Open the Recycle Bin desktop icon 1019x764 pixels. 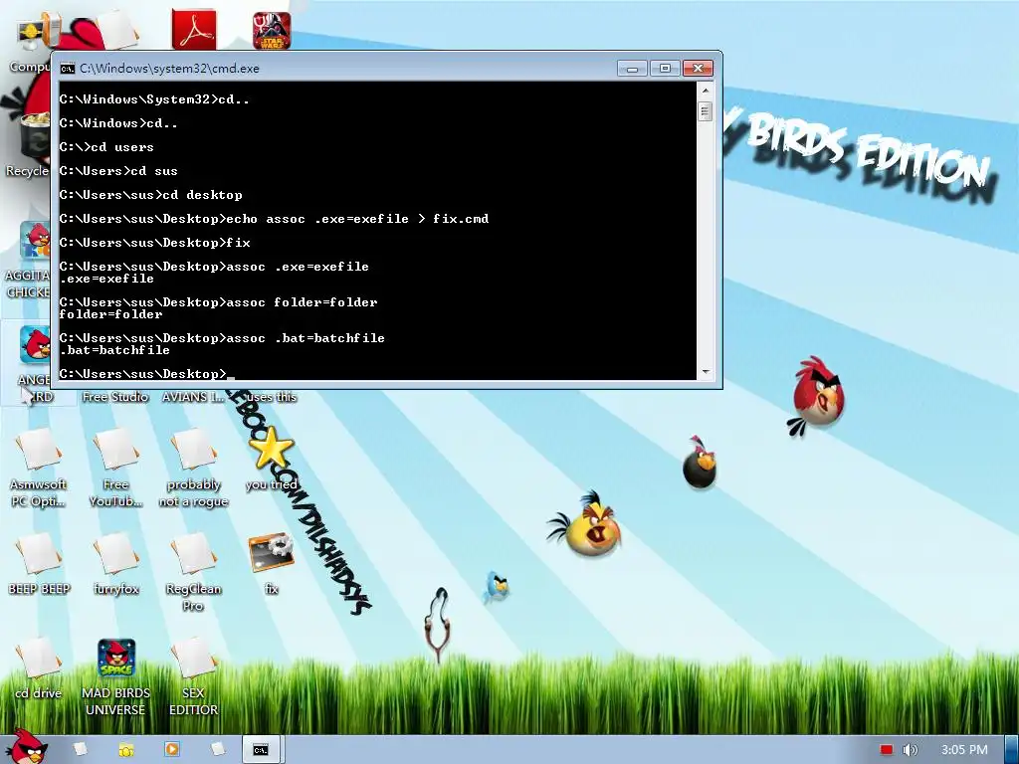point(27,146)
